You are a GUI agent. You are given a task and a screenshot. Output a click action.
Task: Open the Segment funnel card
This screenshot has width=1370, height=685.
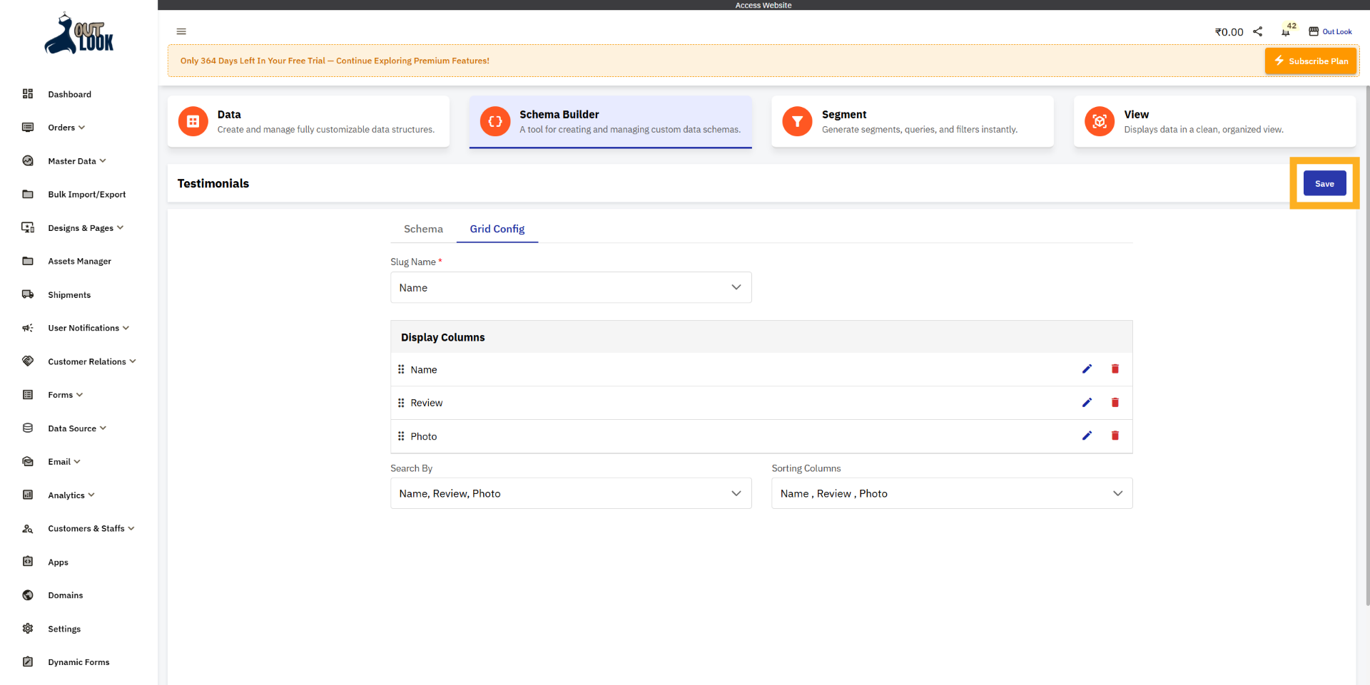click(911, 121)
